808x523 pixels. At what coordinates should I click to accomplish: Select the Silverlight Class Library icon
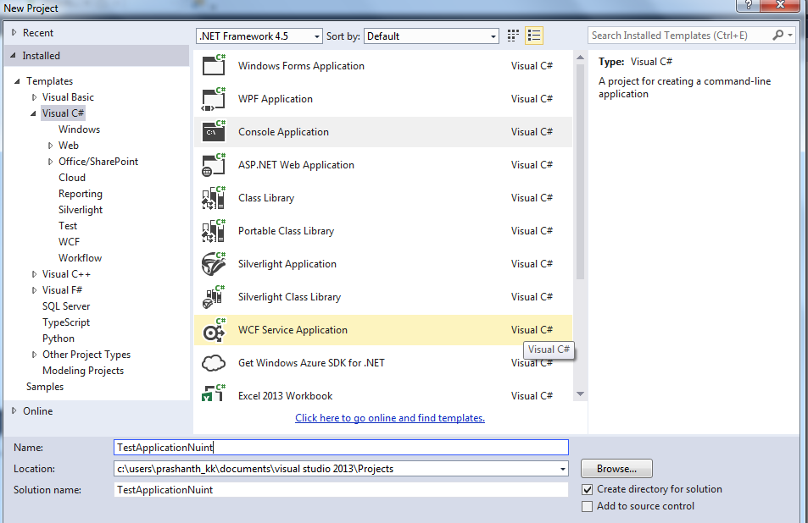pyautogui.click(x=214, y=297)
